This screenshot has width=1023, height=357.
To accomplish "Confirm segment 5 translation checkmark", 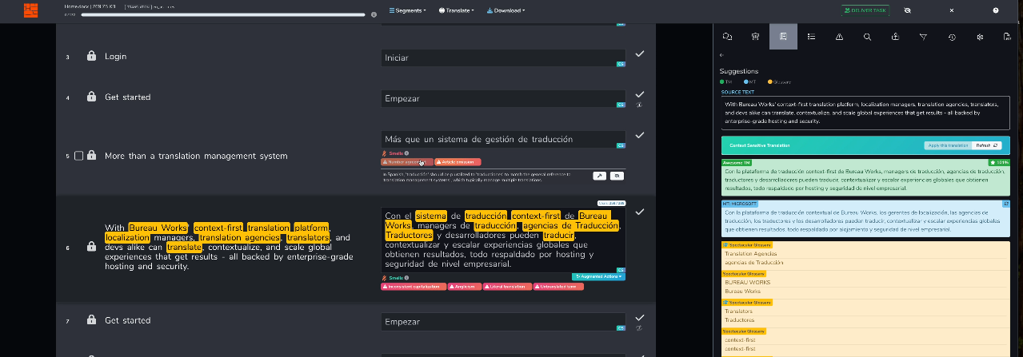I will click(640, 136).
